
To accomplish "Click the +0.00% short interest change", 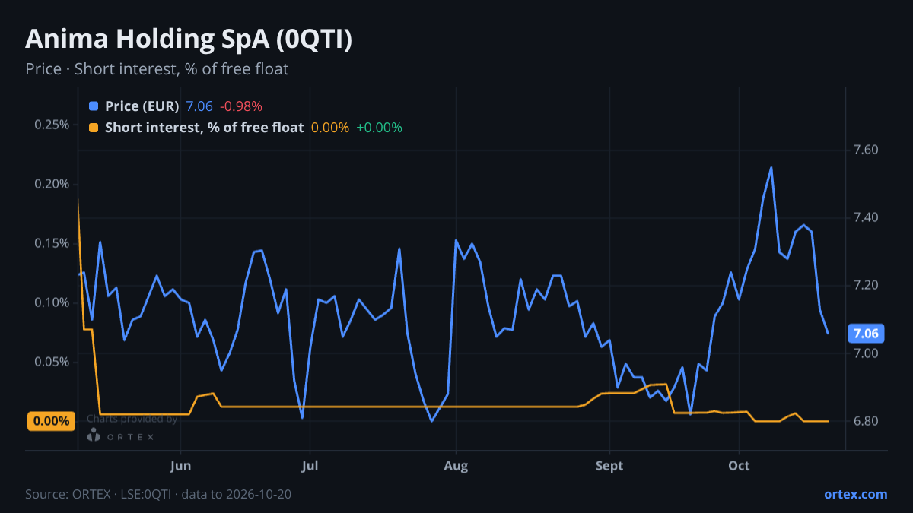I will pos(379,128).
